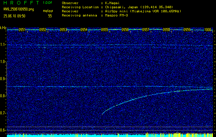216x137 pixels.
Task: Click the antenna value Maspro FM-3
Action: 116,15
